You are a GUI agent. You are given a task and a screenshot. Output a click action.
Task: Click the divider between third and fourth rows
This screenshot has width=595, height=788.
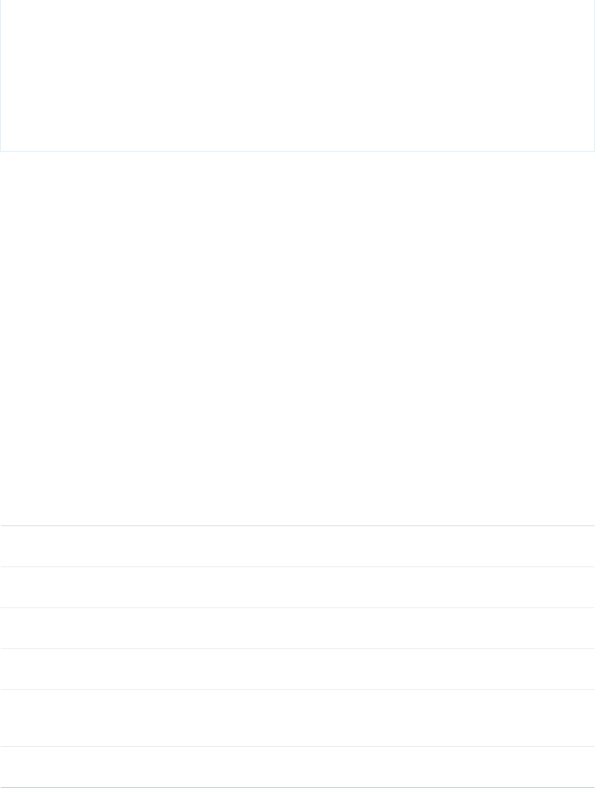pos(297,649)
